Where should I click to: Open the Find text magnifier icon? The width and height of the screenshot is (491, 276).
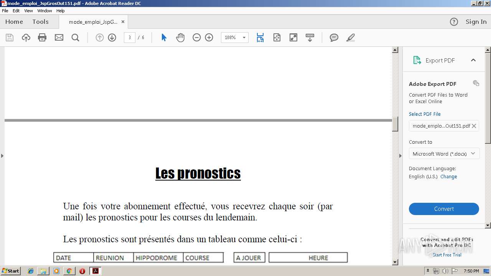(x=75, y=38)
